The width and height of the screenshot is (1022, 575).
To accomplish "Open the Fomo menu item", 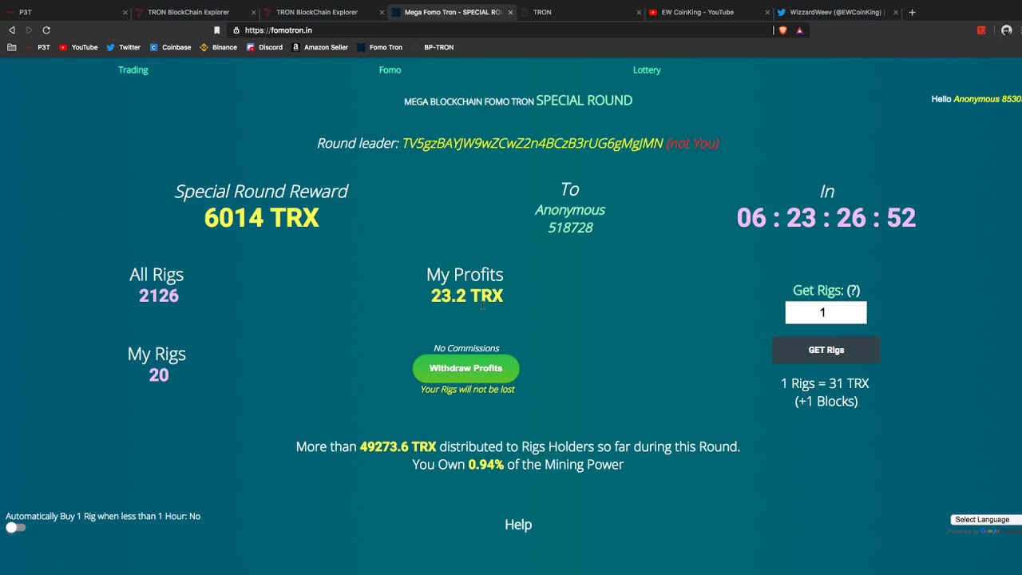I will (390, 70).
